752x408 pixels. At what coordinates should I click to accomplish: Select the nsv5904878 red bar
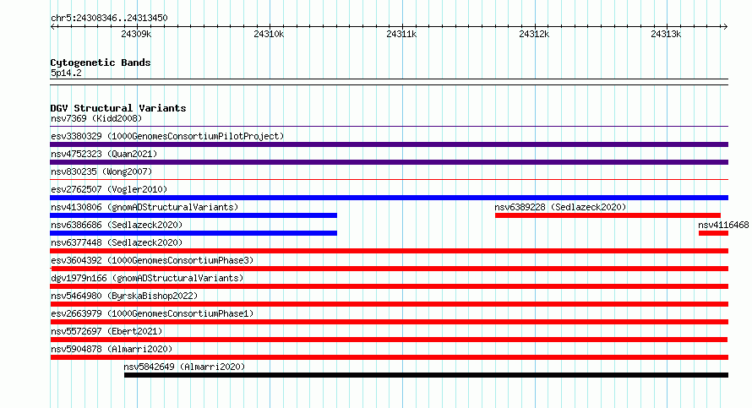[x=389, y=357]
